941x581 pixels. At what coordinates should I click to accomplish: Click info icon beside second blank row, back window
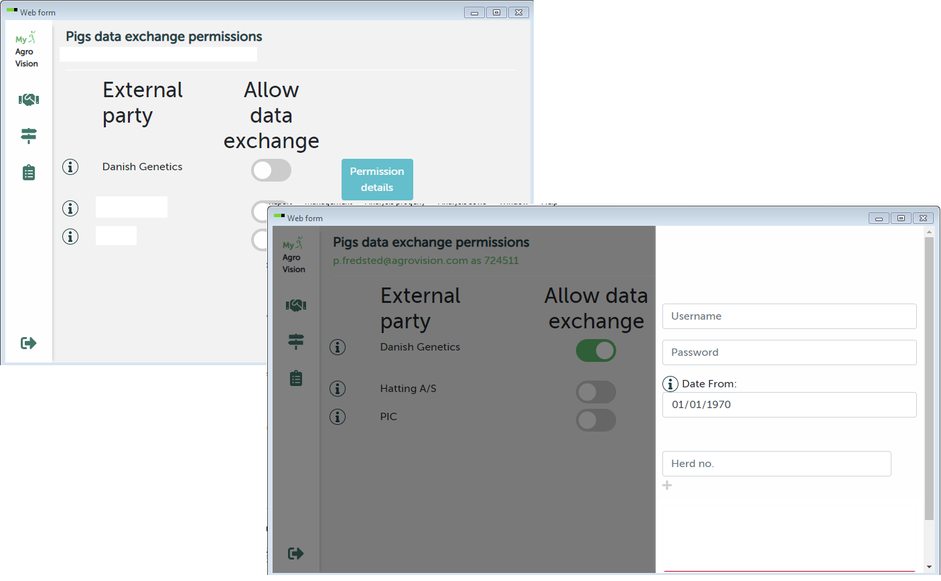pos(70,208)
